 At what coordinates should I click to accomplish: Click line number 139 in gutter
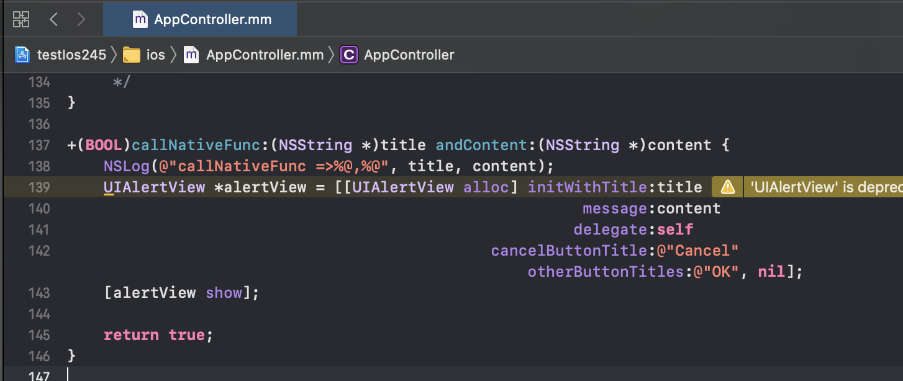[39, 187]
